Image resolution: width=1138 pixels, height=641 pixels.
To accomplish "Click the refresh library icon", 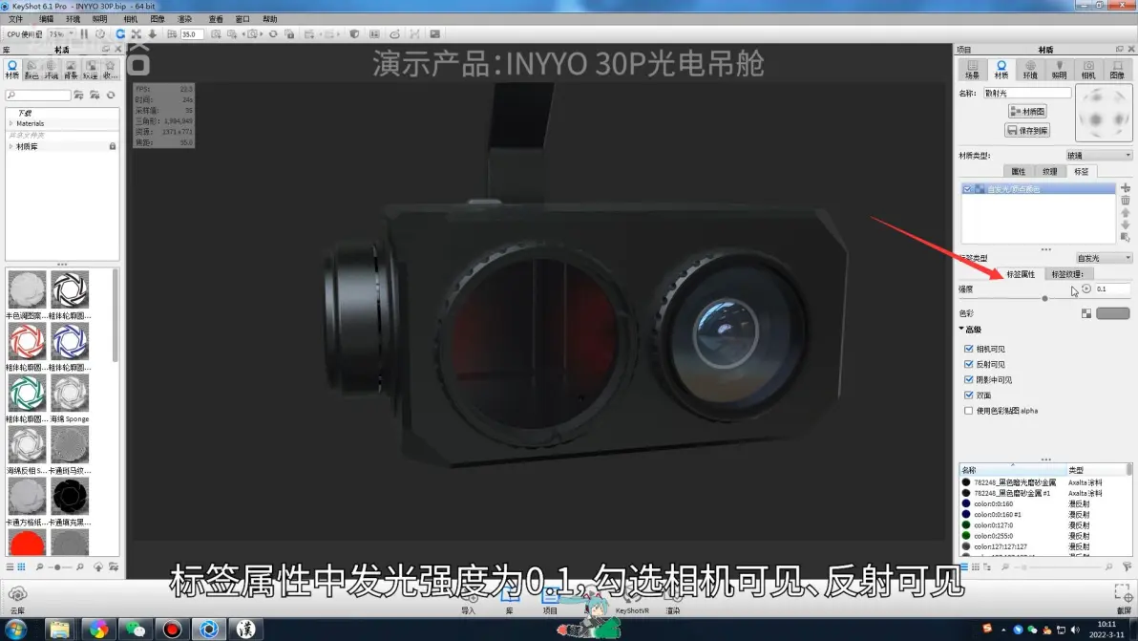I will 111,96.
